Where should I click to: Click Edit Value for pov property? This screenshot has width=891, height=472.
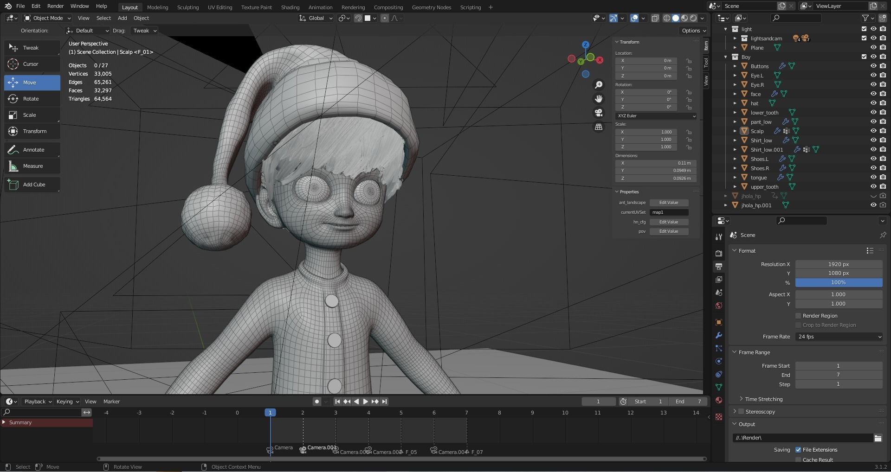coord(669,231)
